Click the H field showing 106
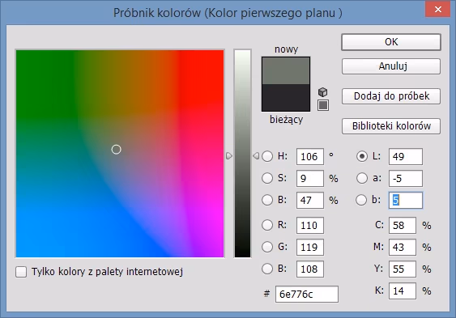The width and height of the screenshot is (456, 318). coord(310,157)
